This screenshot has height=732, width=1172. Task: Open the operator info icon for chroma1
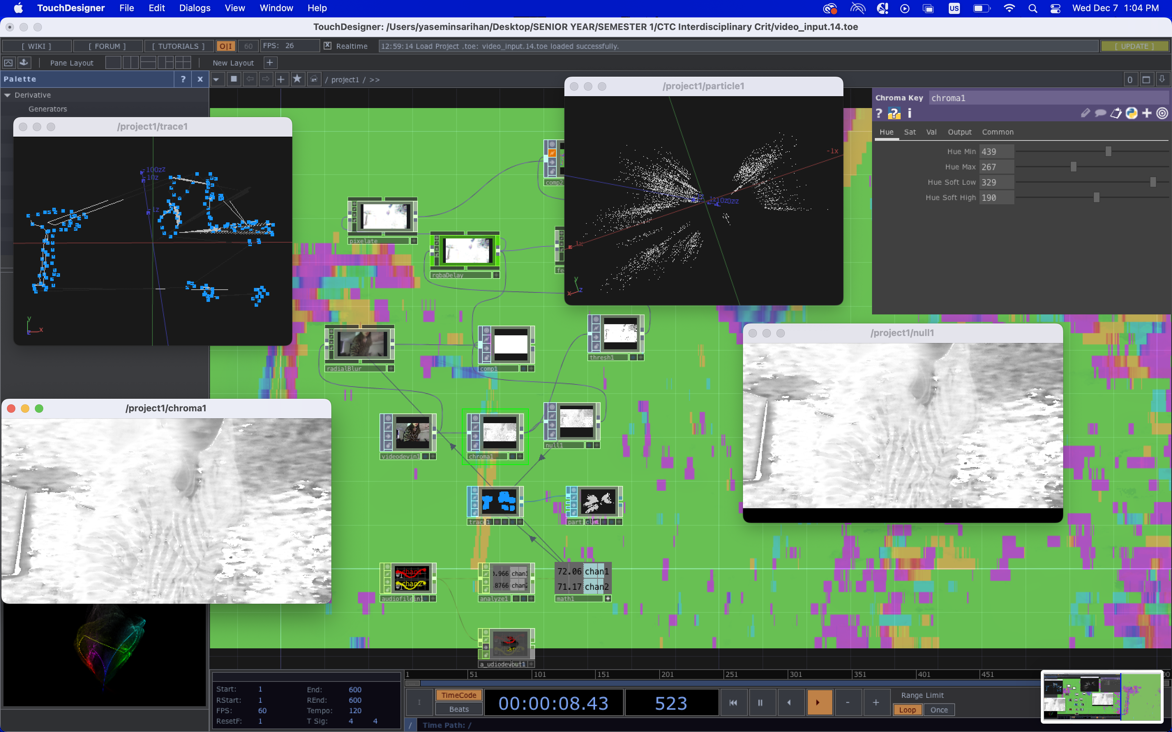pyautogui.click(x=909, y=113)
